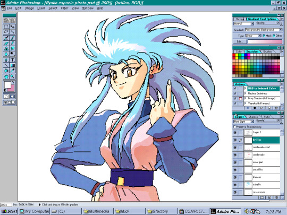
Task: Select the Blur tool
Action: [6, 54]
